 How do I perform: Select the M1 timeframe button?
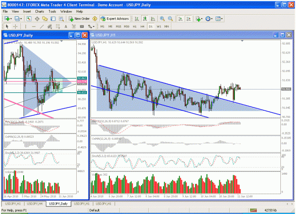tap(102, 27)
